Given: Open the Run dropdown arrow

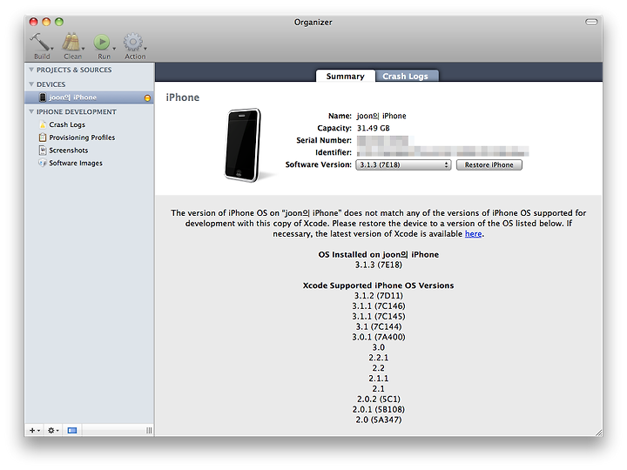Looking at the screenshot, I should click(x=114, y=49).
